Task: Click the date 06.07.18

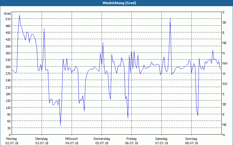Action: coord(132,143)
